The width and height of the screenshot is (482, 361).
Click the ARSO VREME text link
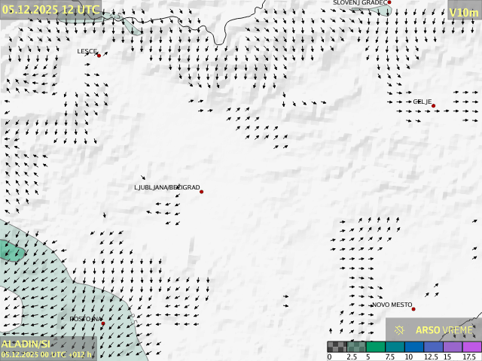444,330
